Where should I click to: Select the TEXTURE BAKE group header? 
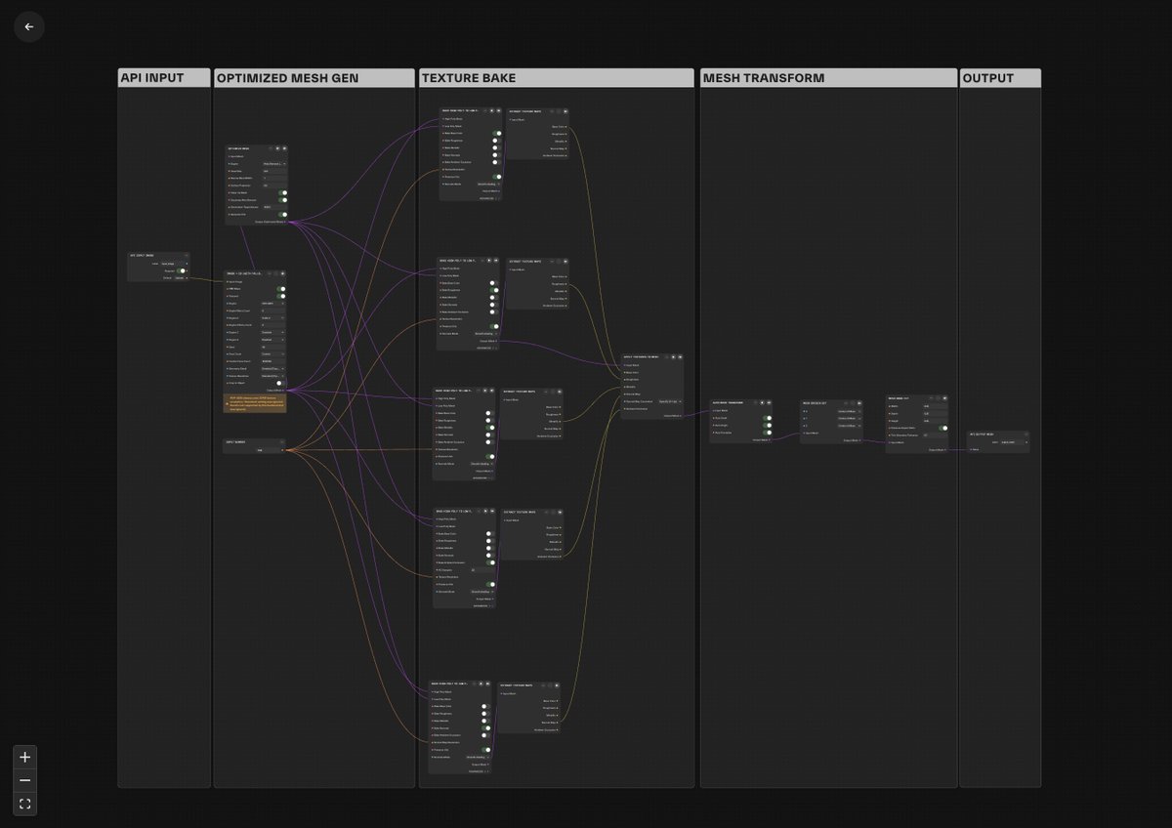(x=558, y=78)
